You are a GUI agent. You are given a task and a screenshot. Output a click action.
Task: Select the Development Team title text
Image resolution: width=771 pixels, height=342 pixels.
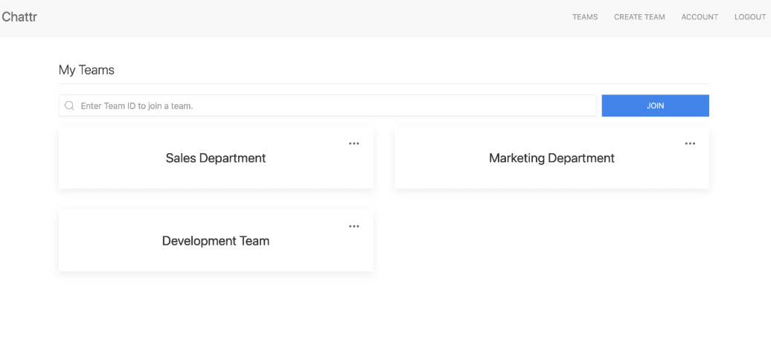click(x=216, y=241)
